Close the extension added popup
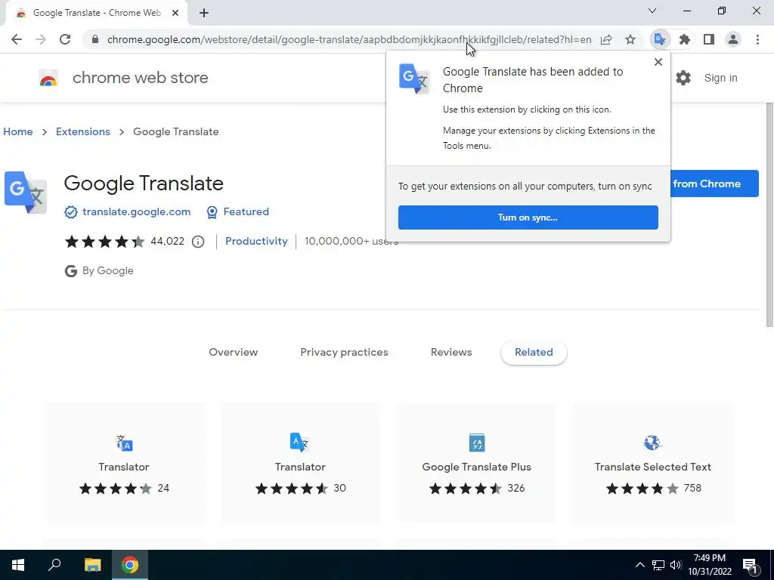 (x=658, y=62)
